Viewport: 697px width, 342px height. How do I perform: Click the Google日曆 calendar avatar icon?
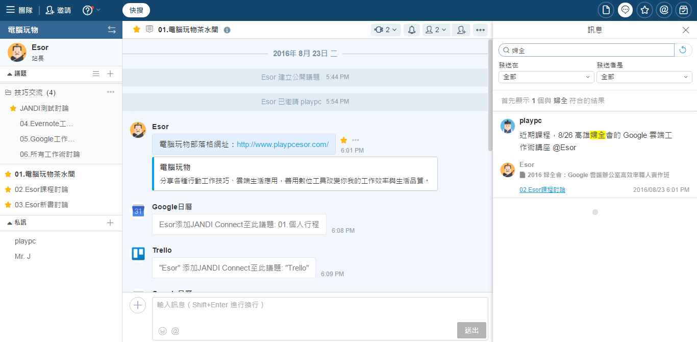point(138,210)
